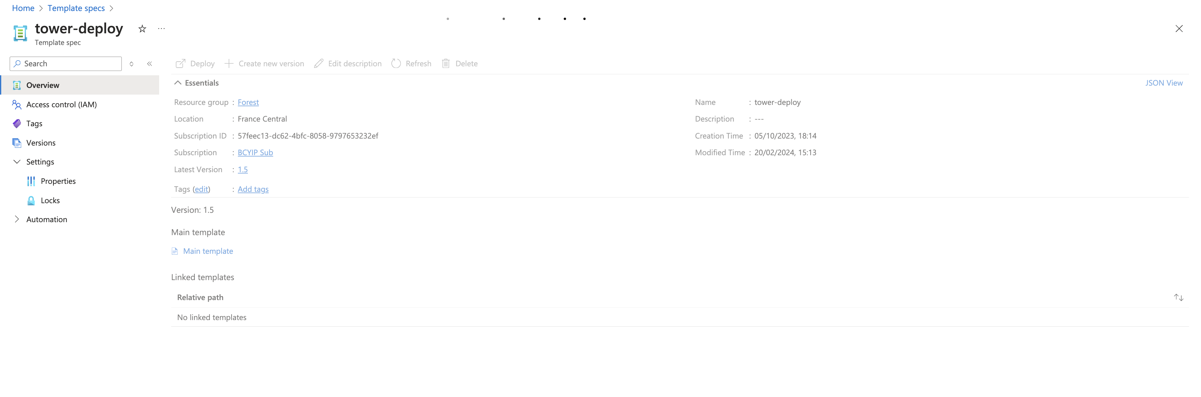Screen dimensions: 1201x397
Task: Open the Main template file link
Action: (208, 251)
